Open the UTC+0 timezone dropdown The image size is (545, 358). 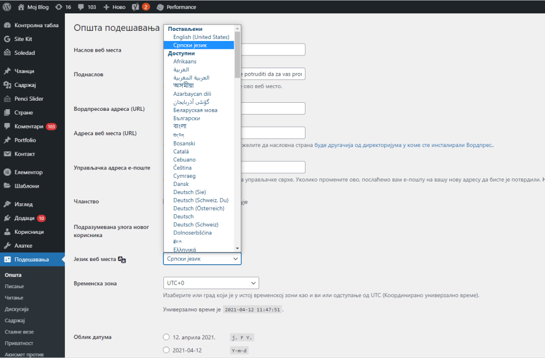pyautogui.click(x=211, y=283)
